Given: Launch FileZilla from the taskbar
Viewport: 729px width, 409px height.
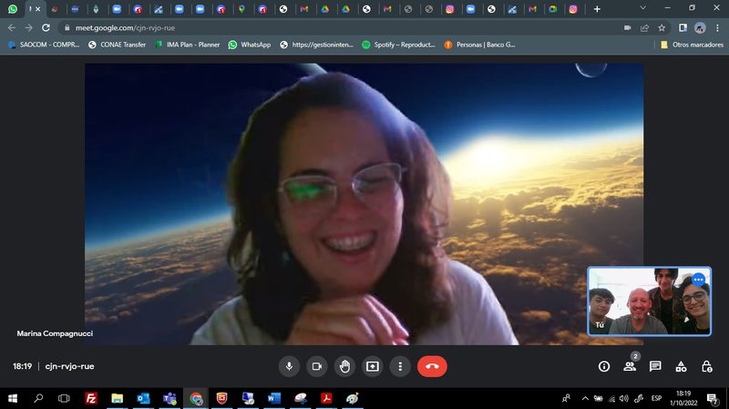Looking at the screenshot, I should 91,398.
